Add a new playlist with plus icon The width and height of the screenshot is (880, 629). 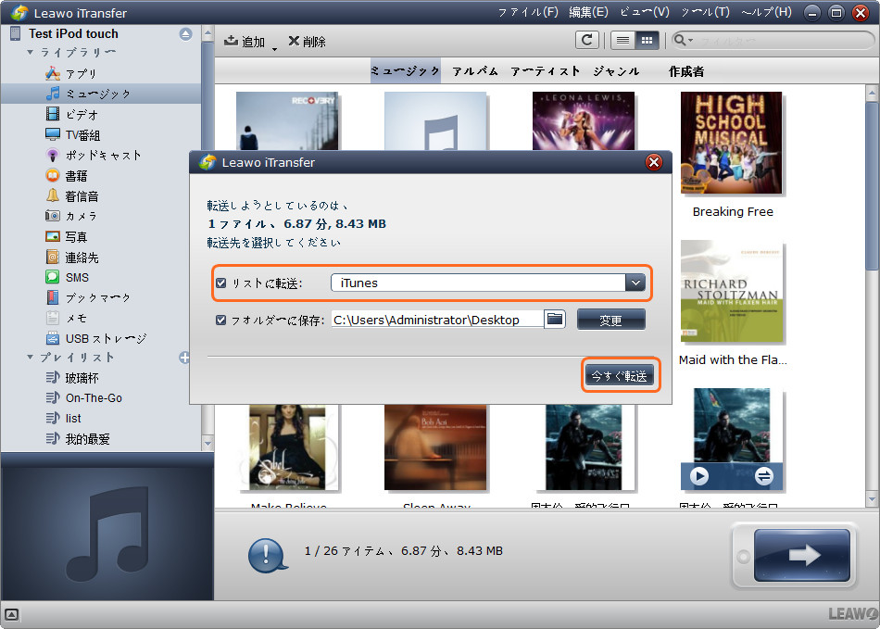[x=184, y=358]
